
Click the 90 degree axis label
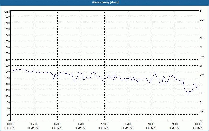(8, 102)
